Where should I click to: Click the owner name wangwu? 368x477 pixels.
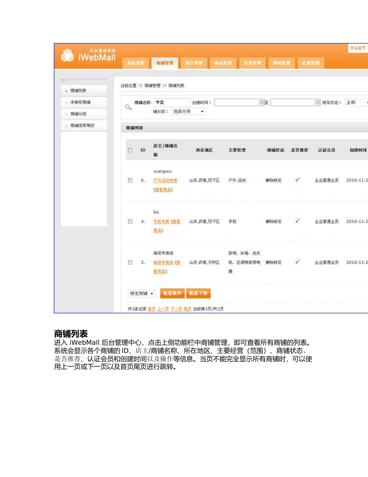click(x=162, y=171)
